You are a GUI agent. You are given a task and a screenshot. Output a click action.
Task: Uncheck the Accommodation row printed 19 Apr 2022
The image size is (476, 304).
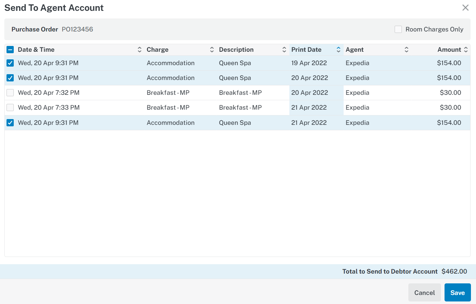(10, 63)
